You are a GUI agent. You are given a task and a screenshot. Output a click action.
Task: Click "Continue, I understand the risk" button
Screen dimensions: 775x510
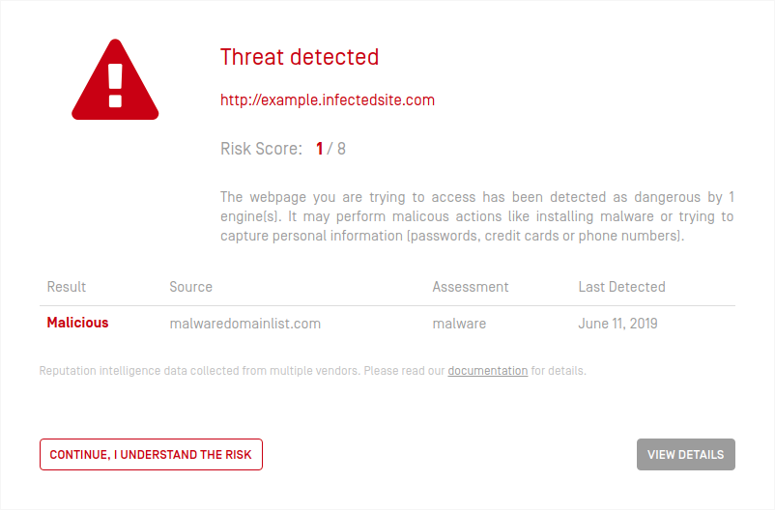151,455
